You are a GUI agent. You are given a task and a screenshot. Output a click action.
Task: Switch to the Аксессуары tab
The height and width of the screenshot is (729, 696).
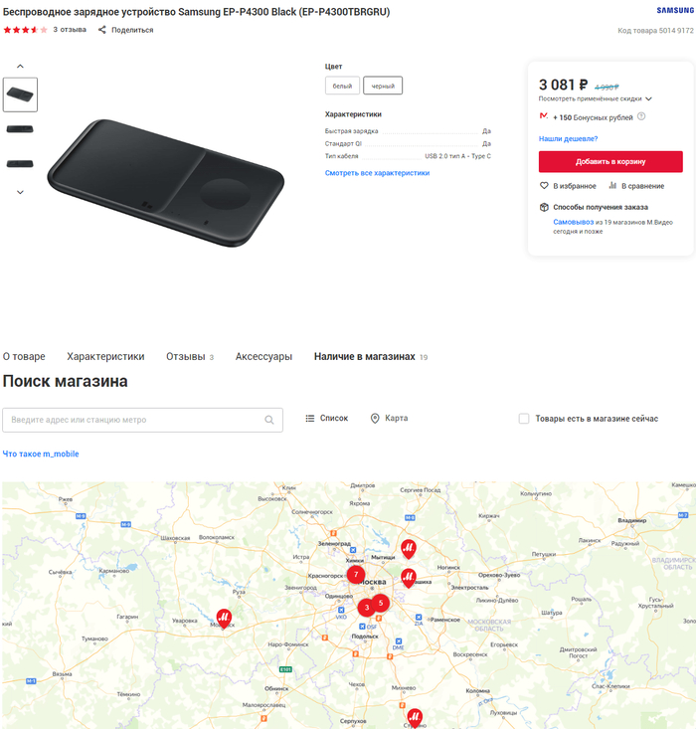[263, 357]
